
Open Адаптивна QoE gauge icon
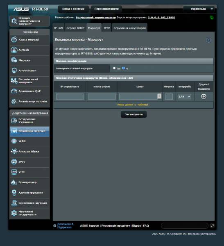coord(14,91)
